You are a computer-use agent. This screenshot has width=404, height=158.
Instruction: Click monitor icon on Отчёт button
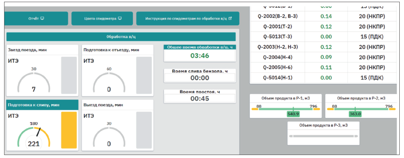[43, 18]
